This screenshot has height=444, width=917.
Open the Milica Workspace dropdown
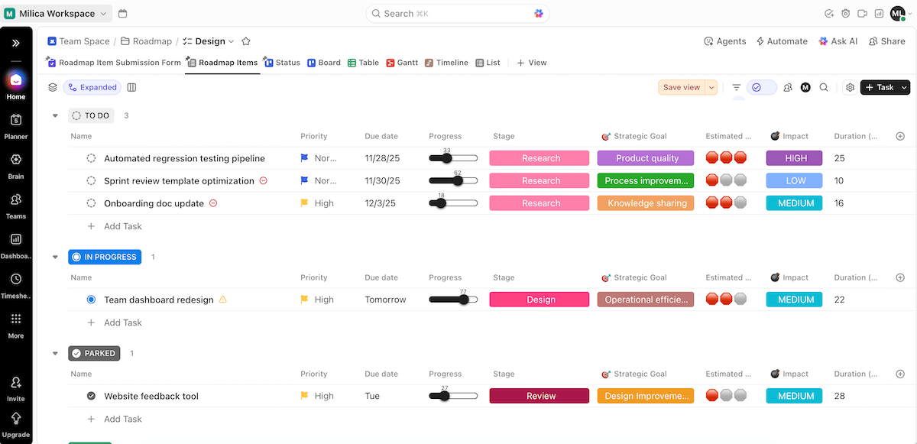pyautogui.click(x=57, y=13)
